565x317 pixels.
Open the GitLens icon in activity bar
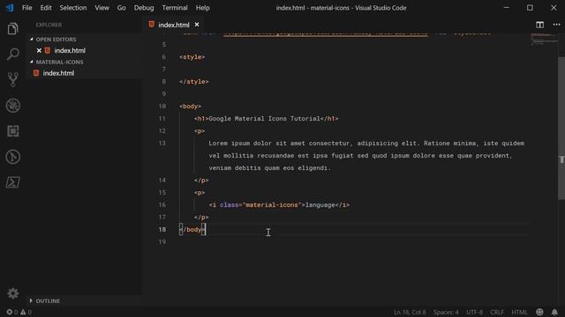coord(12,157)
